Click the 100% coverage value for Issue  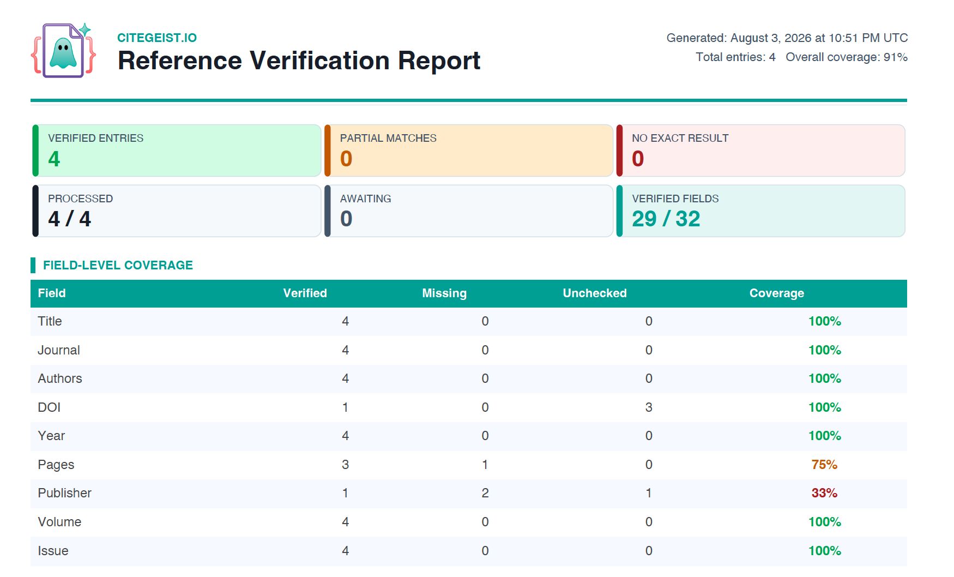[824, 551]
